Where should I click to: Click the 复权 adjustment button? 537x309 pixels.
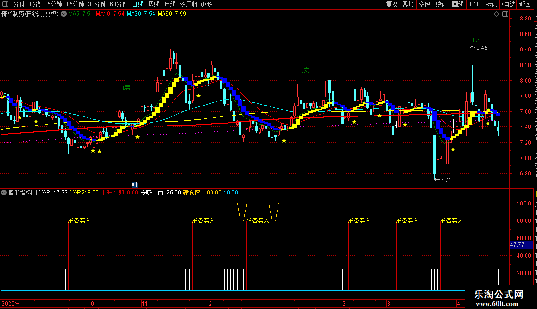pos(392,4)
